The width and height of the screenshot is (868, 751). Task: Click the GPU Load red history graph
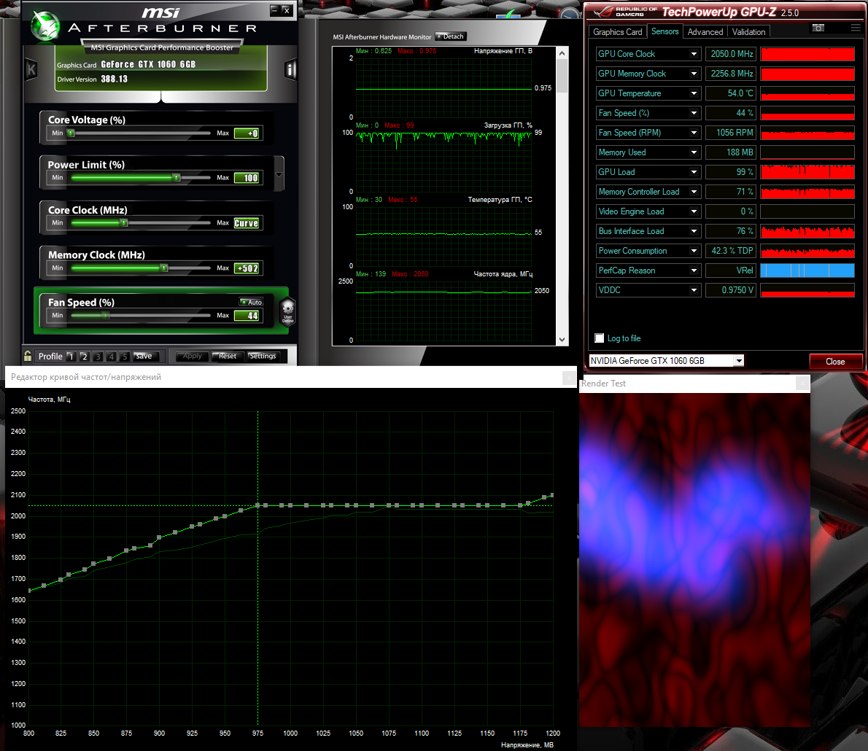point(807,172)
